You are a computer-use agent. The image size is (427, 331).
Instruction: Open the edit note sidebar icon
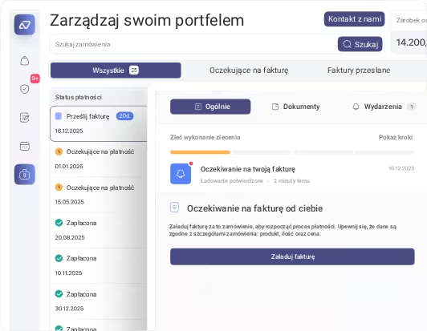tap(25, 118)
